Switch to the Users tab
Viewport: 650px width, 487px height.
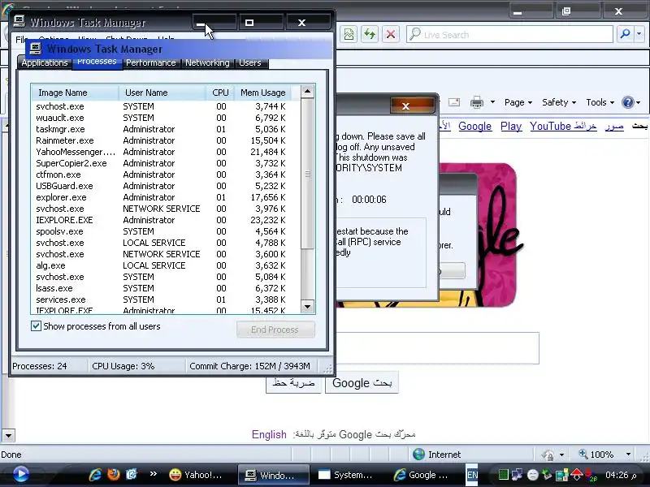pos(250,63)
